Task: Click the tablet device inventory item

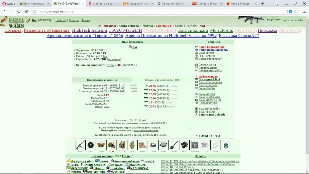Action: pyautogui.click(x=163, y=145)
